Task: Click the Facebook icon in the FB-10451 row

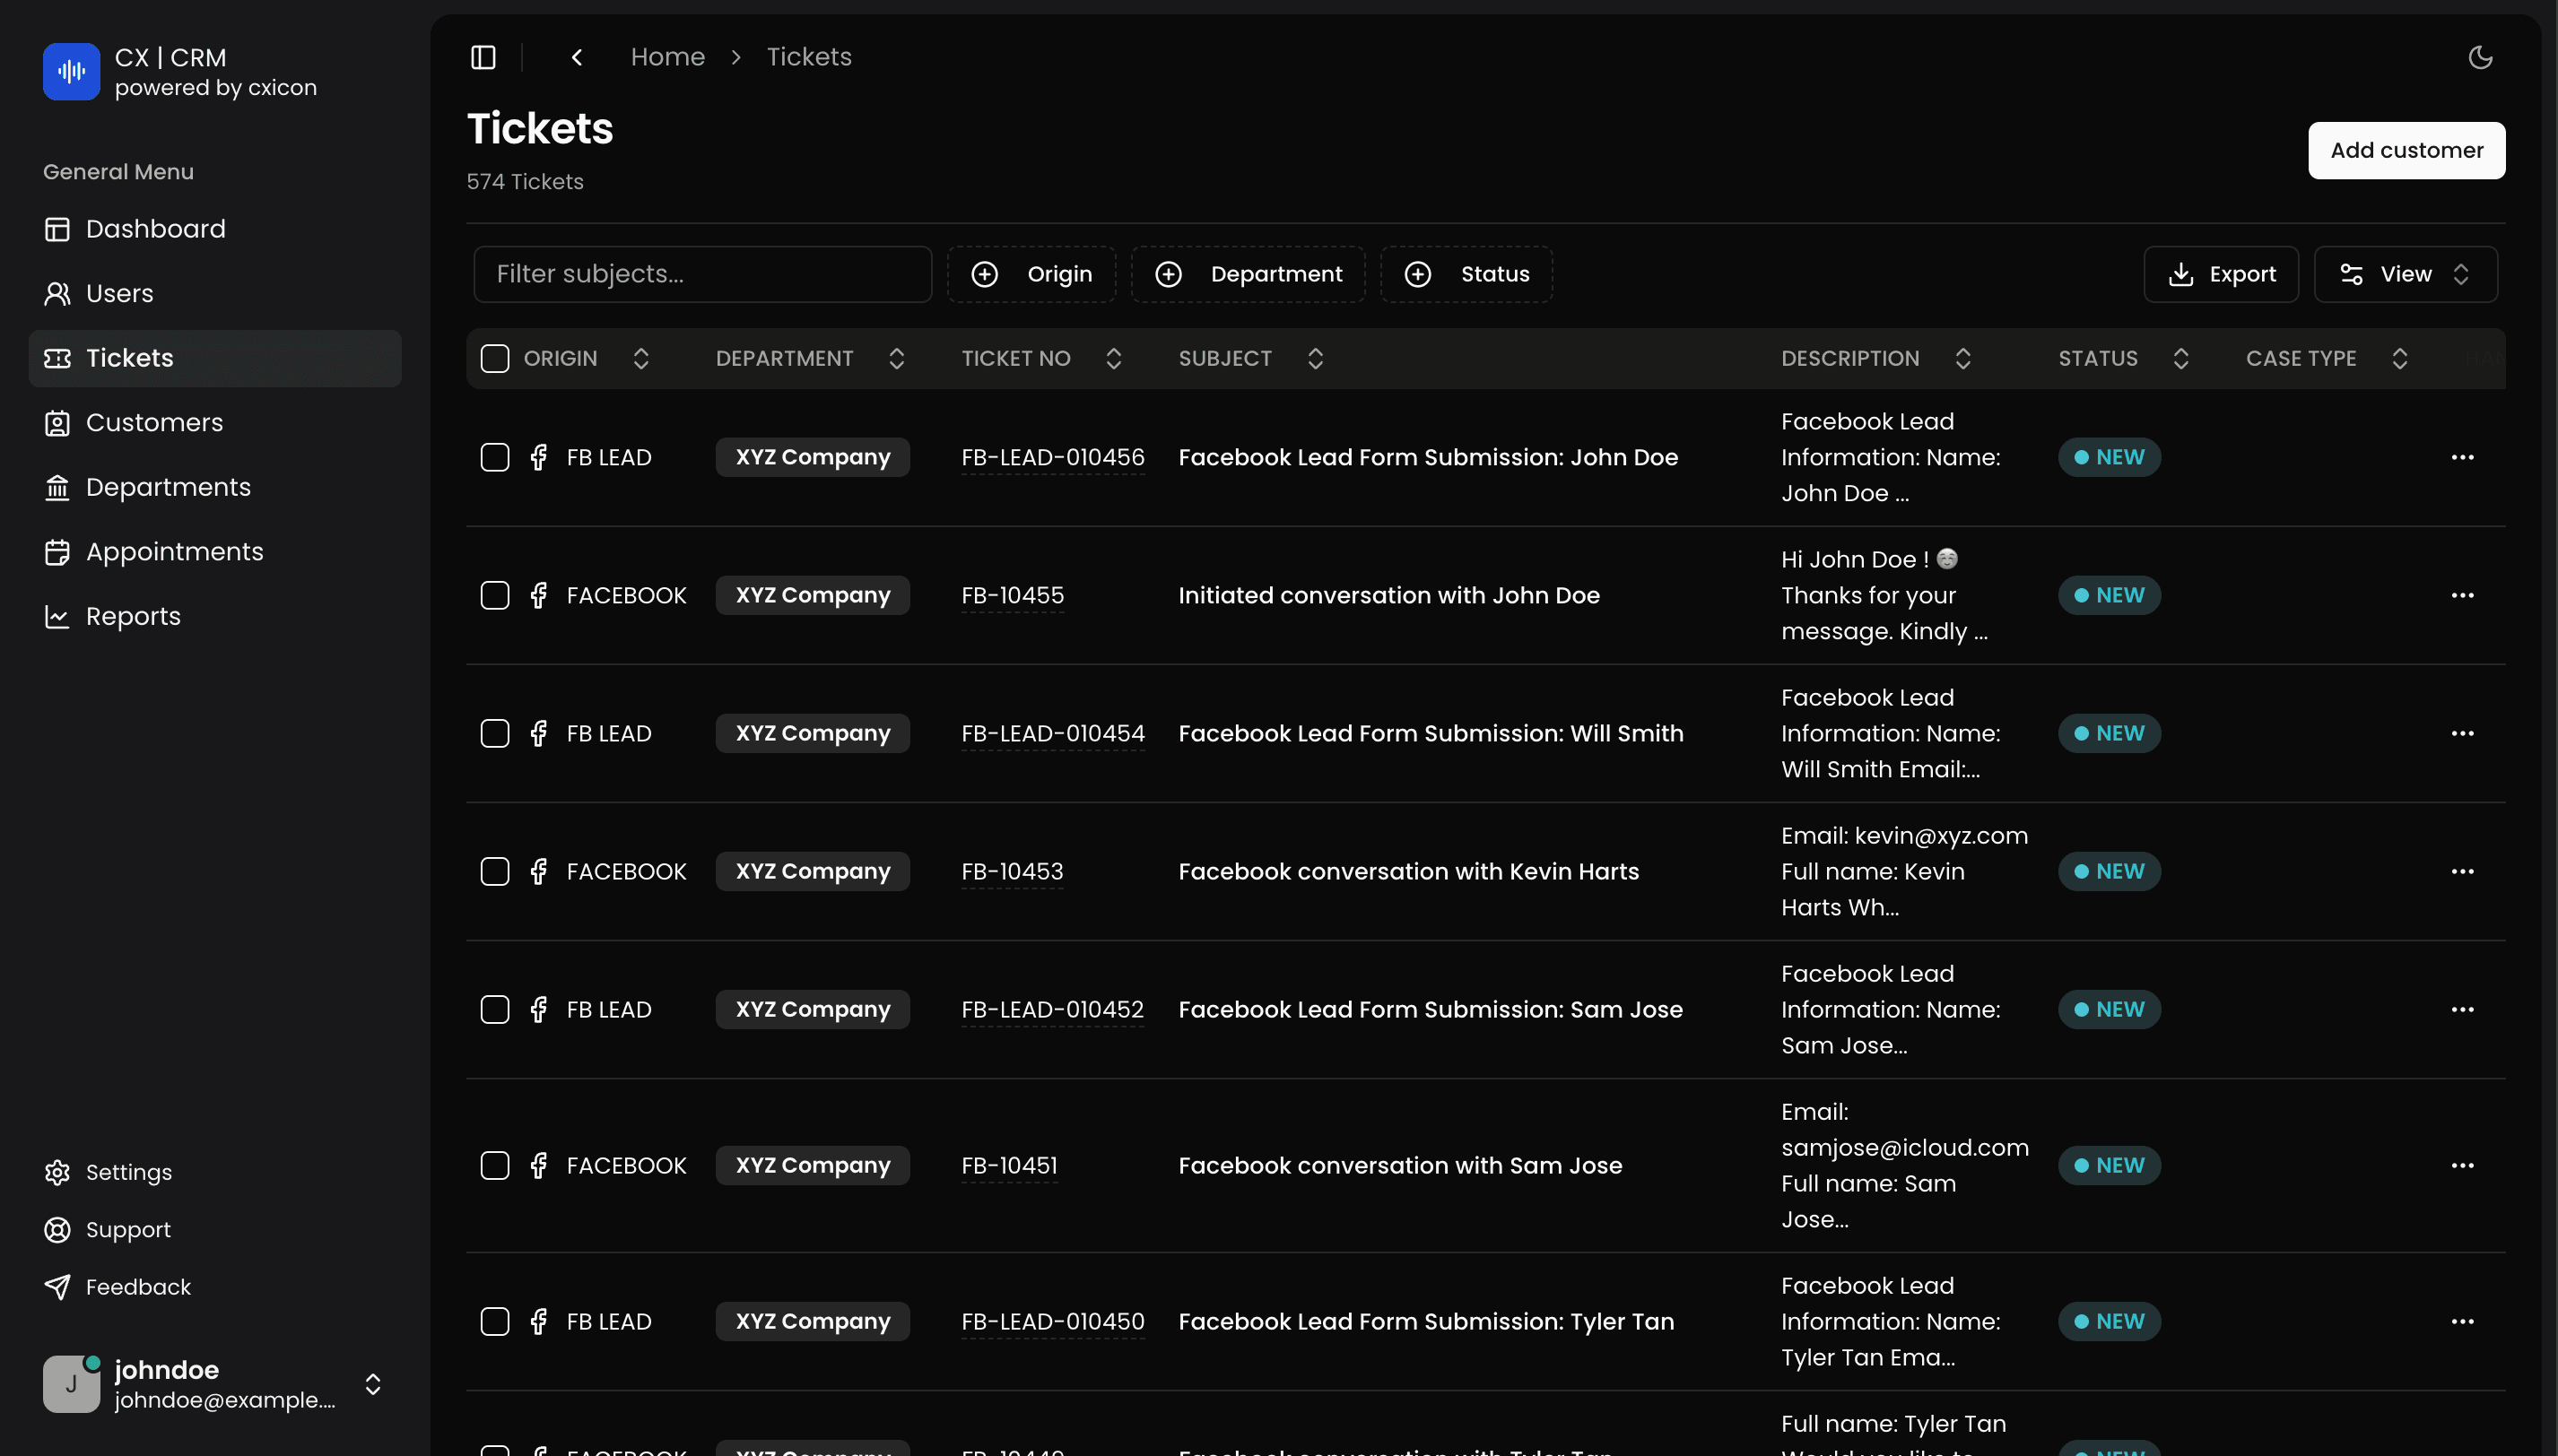Action: point(538,1165)
